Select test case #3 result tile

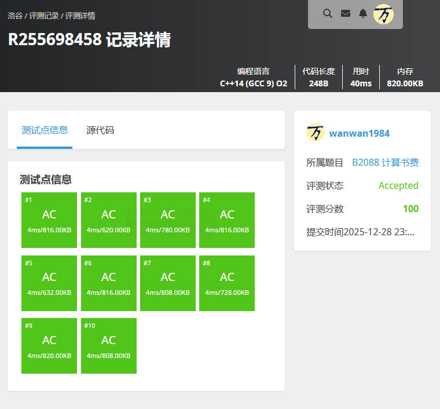[x=168, y=220]
